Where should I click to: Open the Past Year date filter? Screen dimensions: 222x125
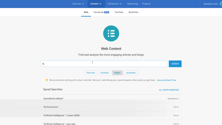pyautogui.click(x=91, y=73)
